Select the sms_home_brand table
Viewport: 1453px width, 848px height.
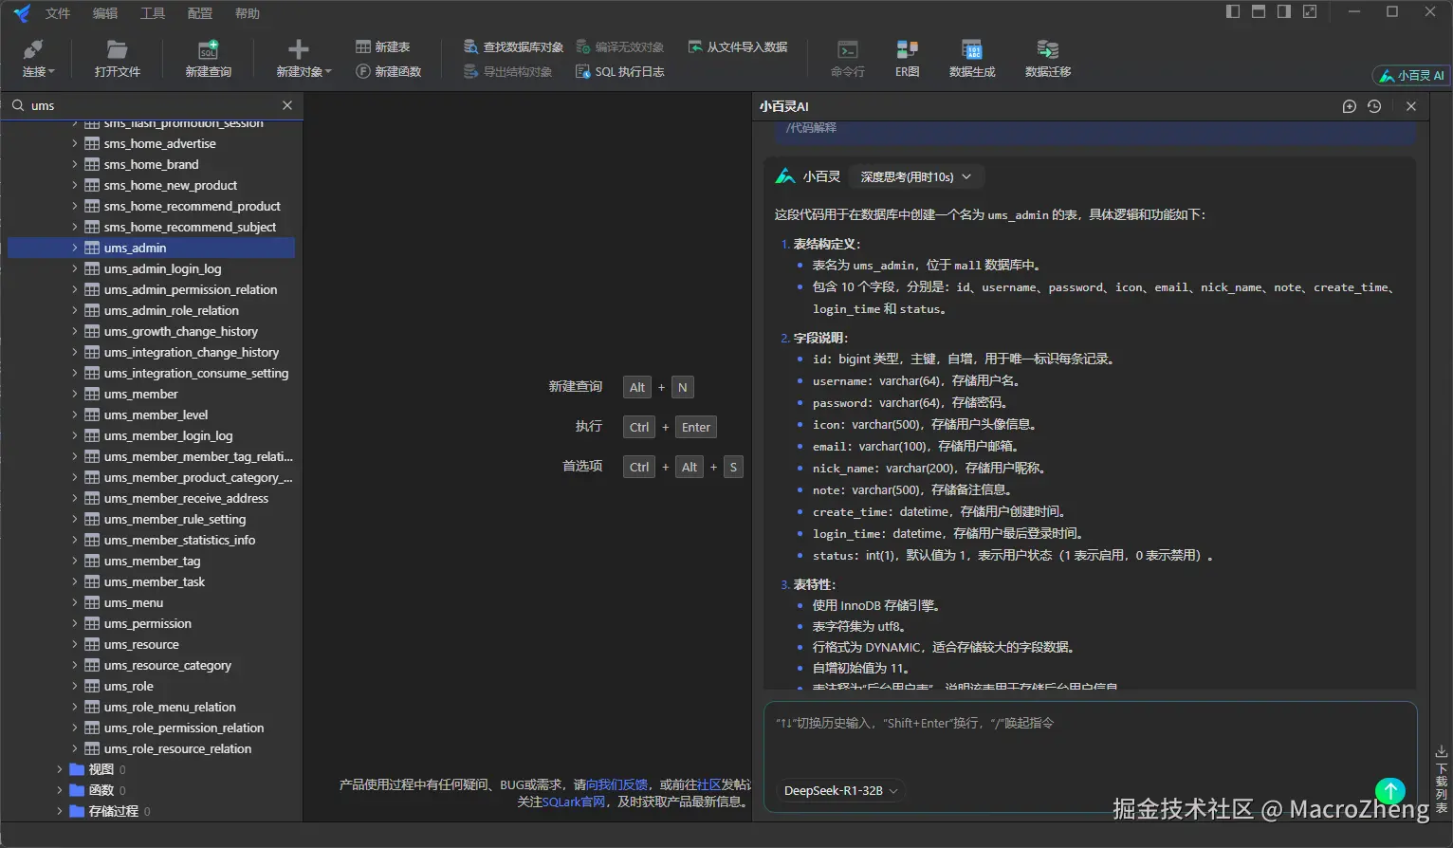pos(151,164)
